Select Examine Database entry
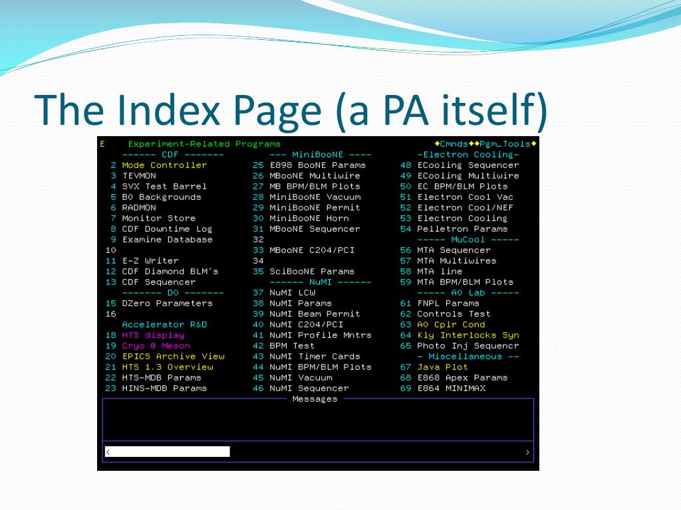The width and height of the screenshot is (681, 510). pyautogui.click(x=167, y=239)
